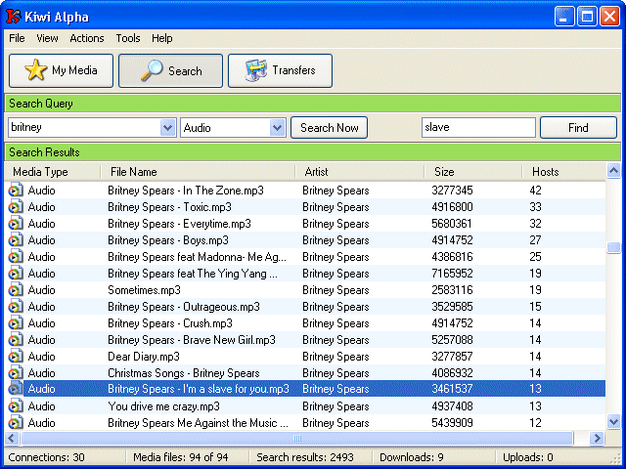Viewport: 626px width, 469px height.
Task: Click the horizontal scrollbar thumb
Action: click(297, 438)
